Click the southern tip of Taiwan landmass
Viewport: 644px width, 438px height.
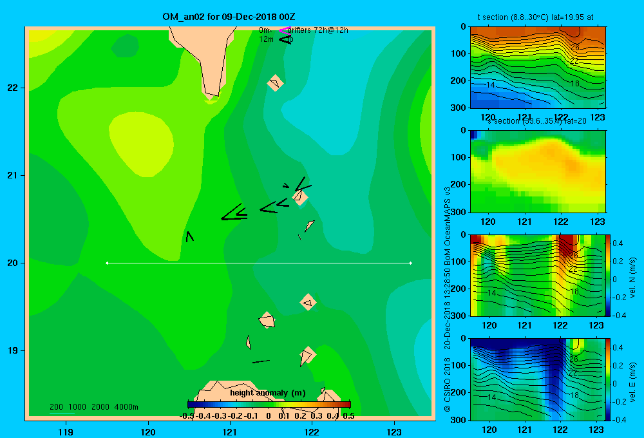coord(211,95)
